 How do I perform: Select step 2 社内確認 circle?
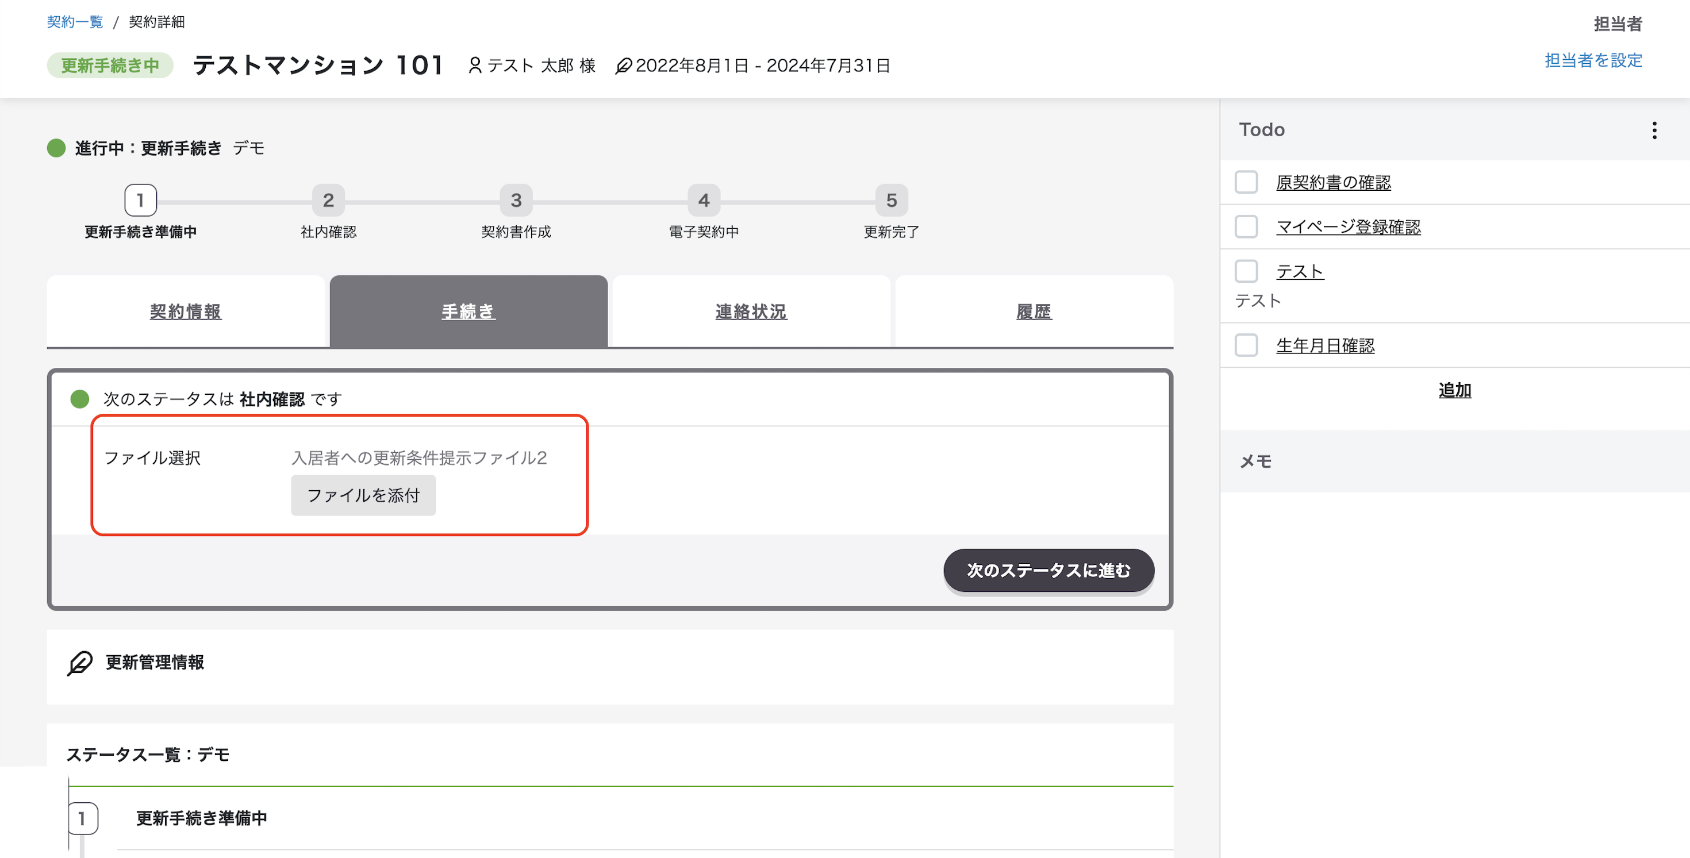pyautogui.click(x=328, y=200)
